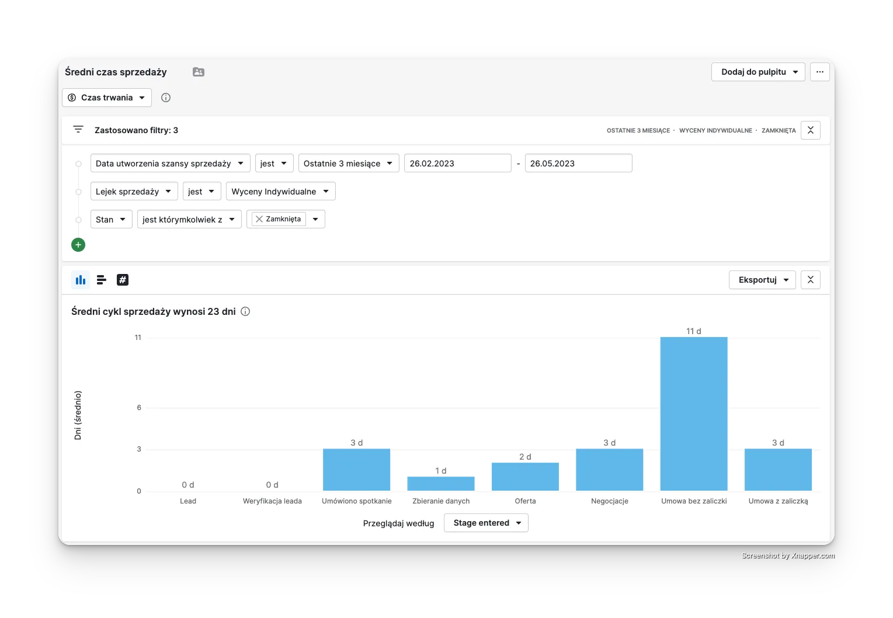Image resolution: width=893 pixels, height=618 pixels.
Task: Click the filter lines icon
Action: point(78,130)
